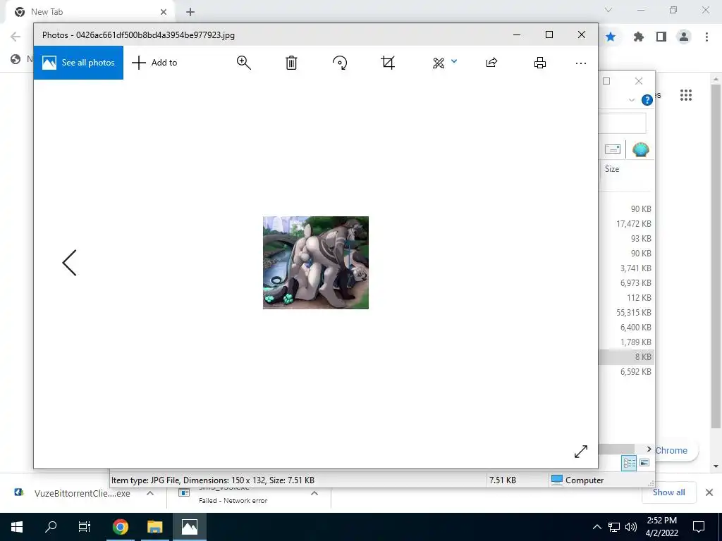Open the notification center icon
The image size is (722, 541).
(699, 527)
